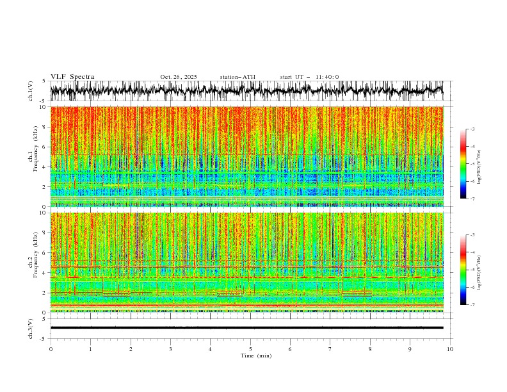Click the "Time (min)" axis label
The image size is (507, 392).
256,355
